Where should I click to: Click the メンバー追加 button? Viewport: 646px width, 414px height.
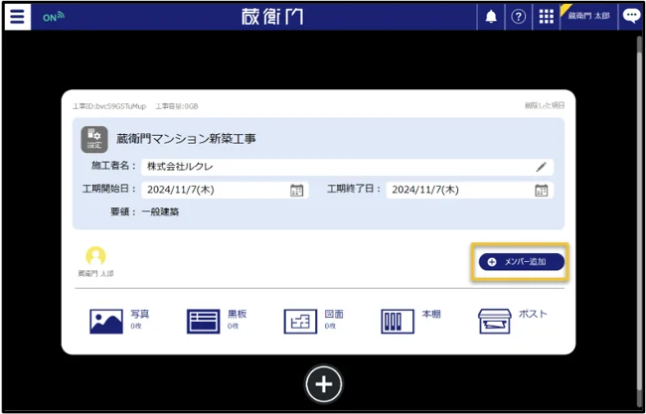(x=521, y=261)
